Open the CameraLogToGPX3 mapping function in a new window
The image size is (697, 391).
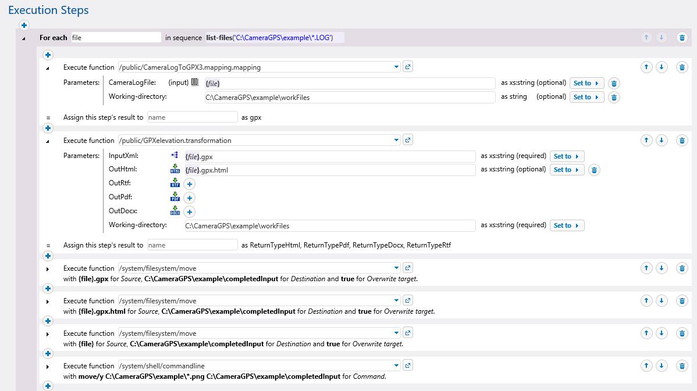click(408, 67)
